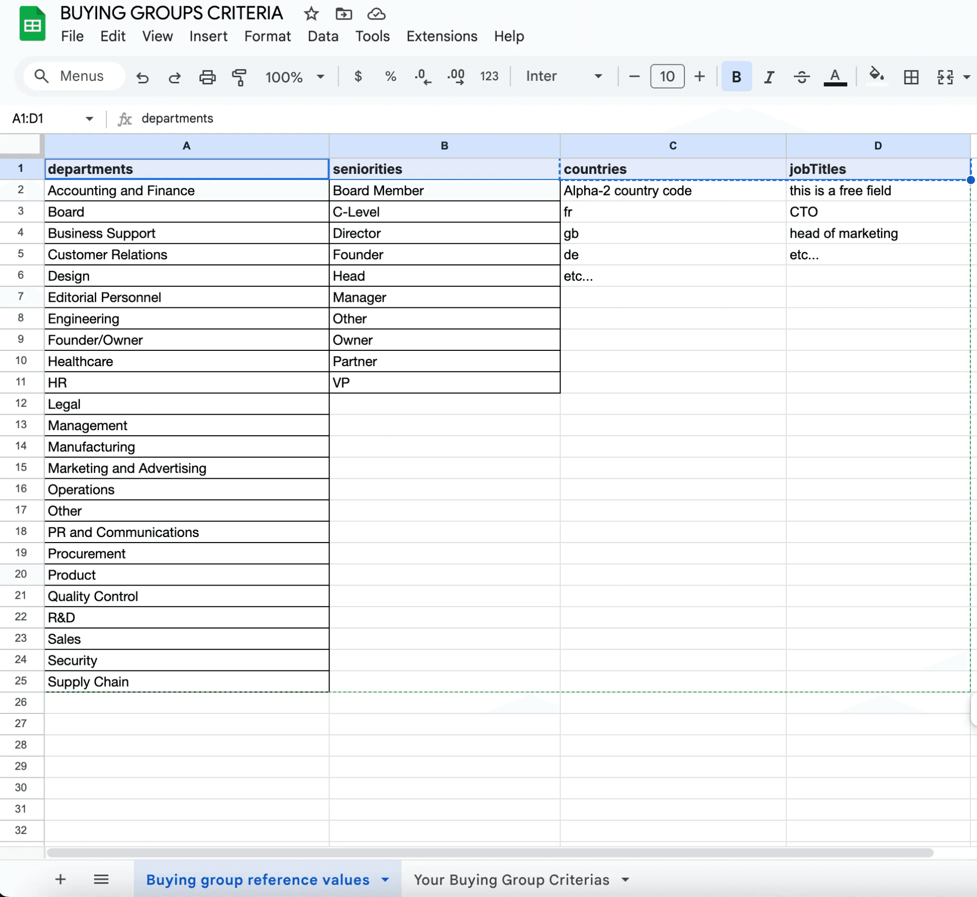Select column D header
977x897 pixels.
[x=878, y=146]
